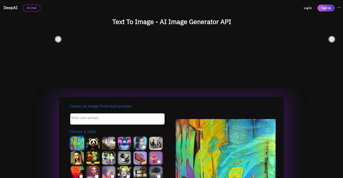The height and width of the screenshot is (178, 343).
Task: Choose the modern architecture house style
Action: (140, 172)
